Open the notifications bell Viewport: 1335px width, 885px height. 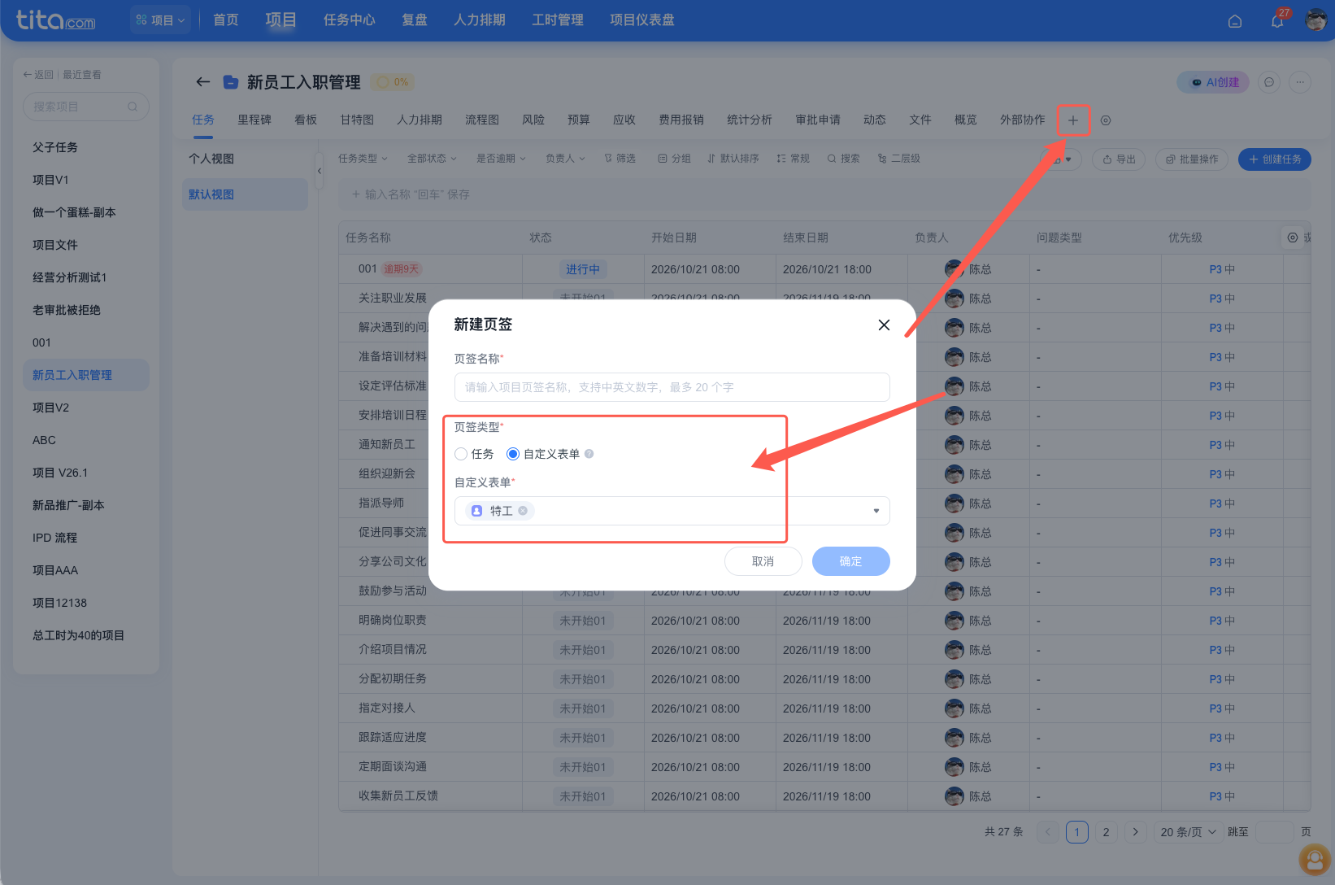tap(1277, 21)
